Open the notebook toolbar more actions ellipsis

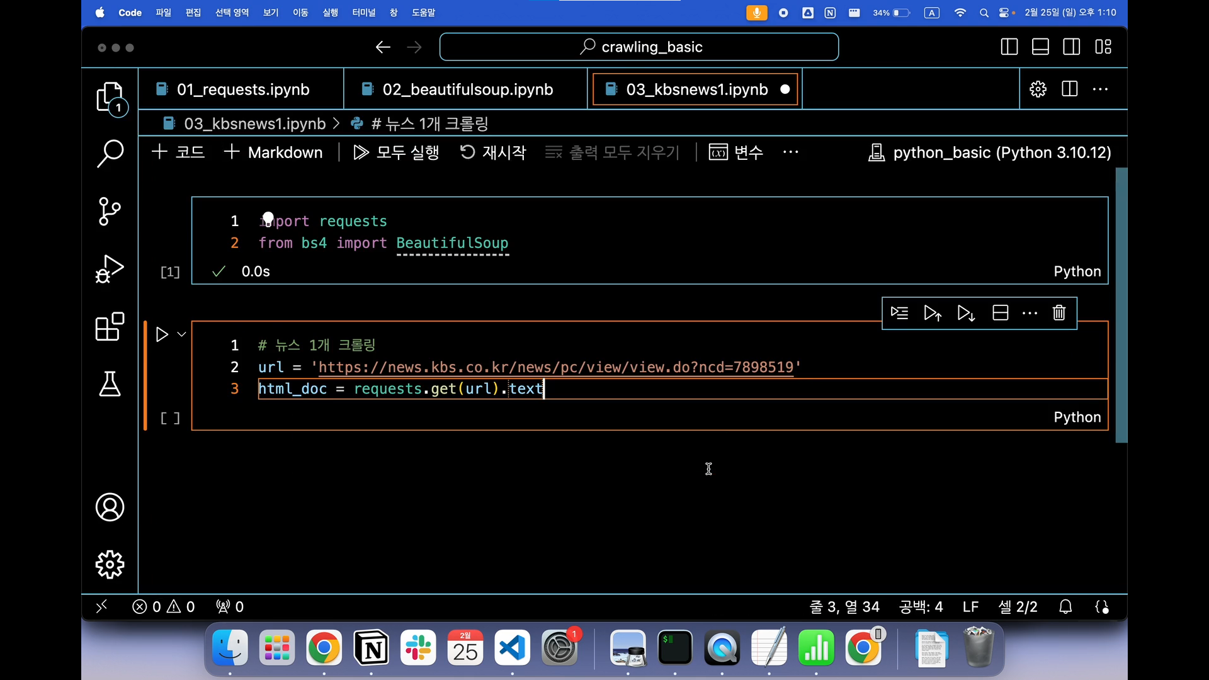point(790,152)
